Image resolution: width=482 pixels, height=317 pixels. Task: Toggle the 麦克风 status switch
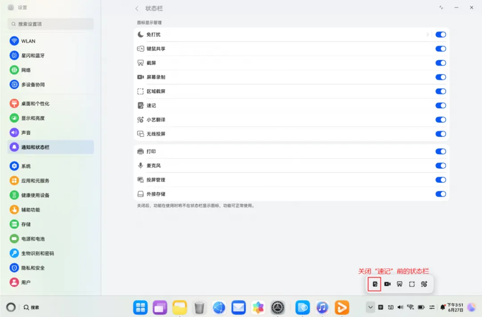[x=440, y=165]
